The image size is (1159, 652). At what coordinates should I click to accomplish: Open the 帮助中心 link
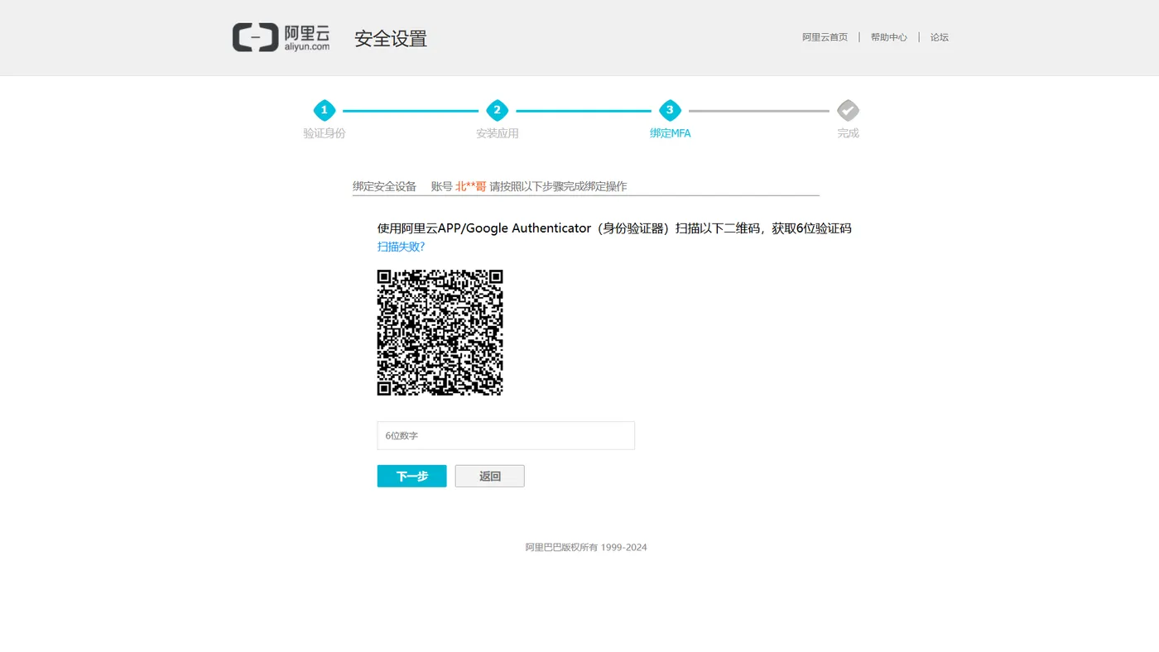coord(888,37)
